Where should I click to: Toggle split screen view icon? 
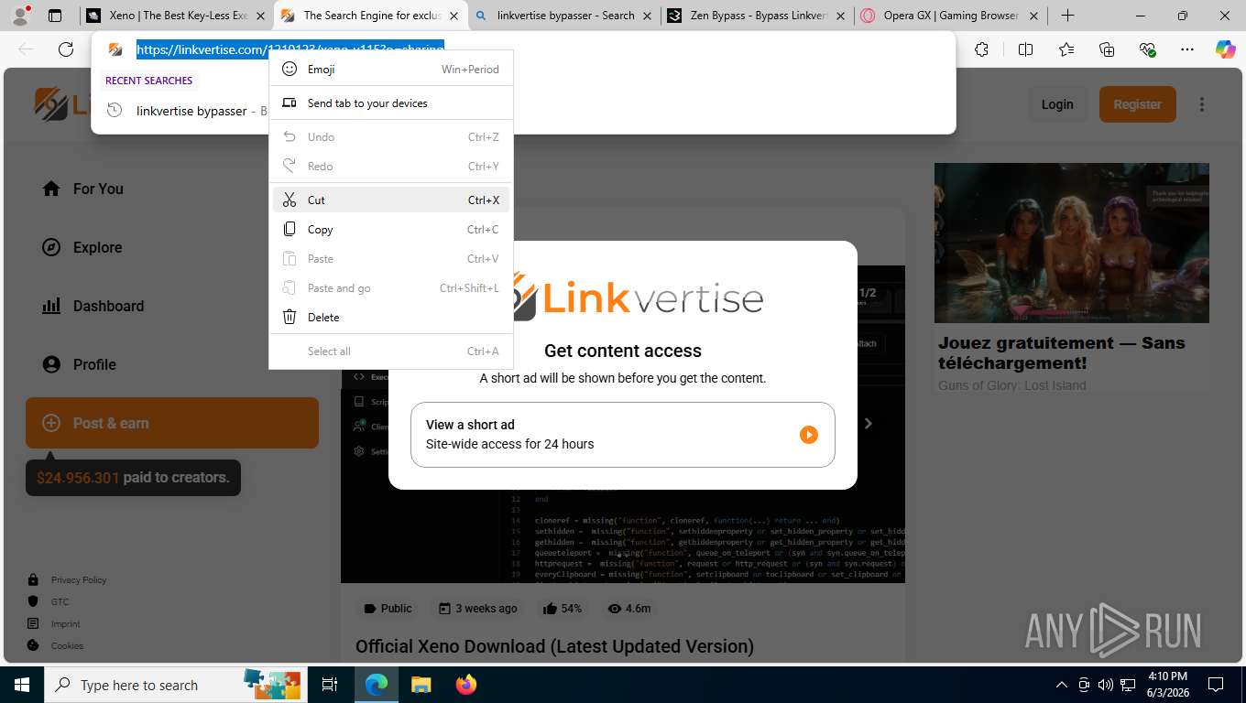pyautogui.click(x=1025, y=49)
